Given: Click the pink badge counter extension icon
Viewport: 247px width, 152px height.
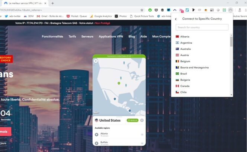Looking at the screenshot, I should (x=181, y=10).
